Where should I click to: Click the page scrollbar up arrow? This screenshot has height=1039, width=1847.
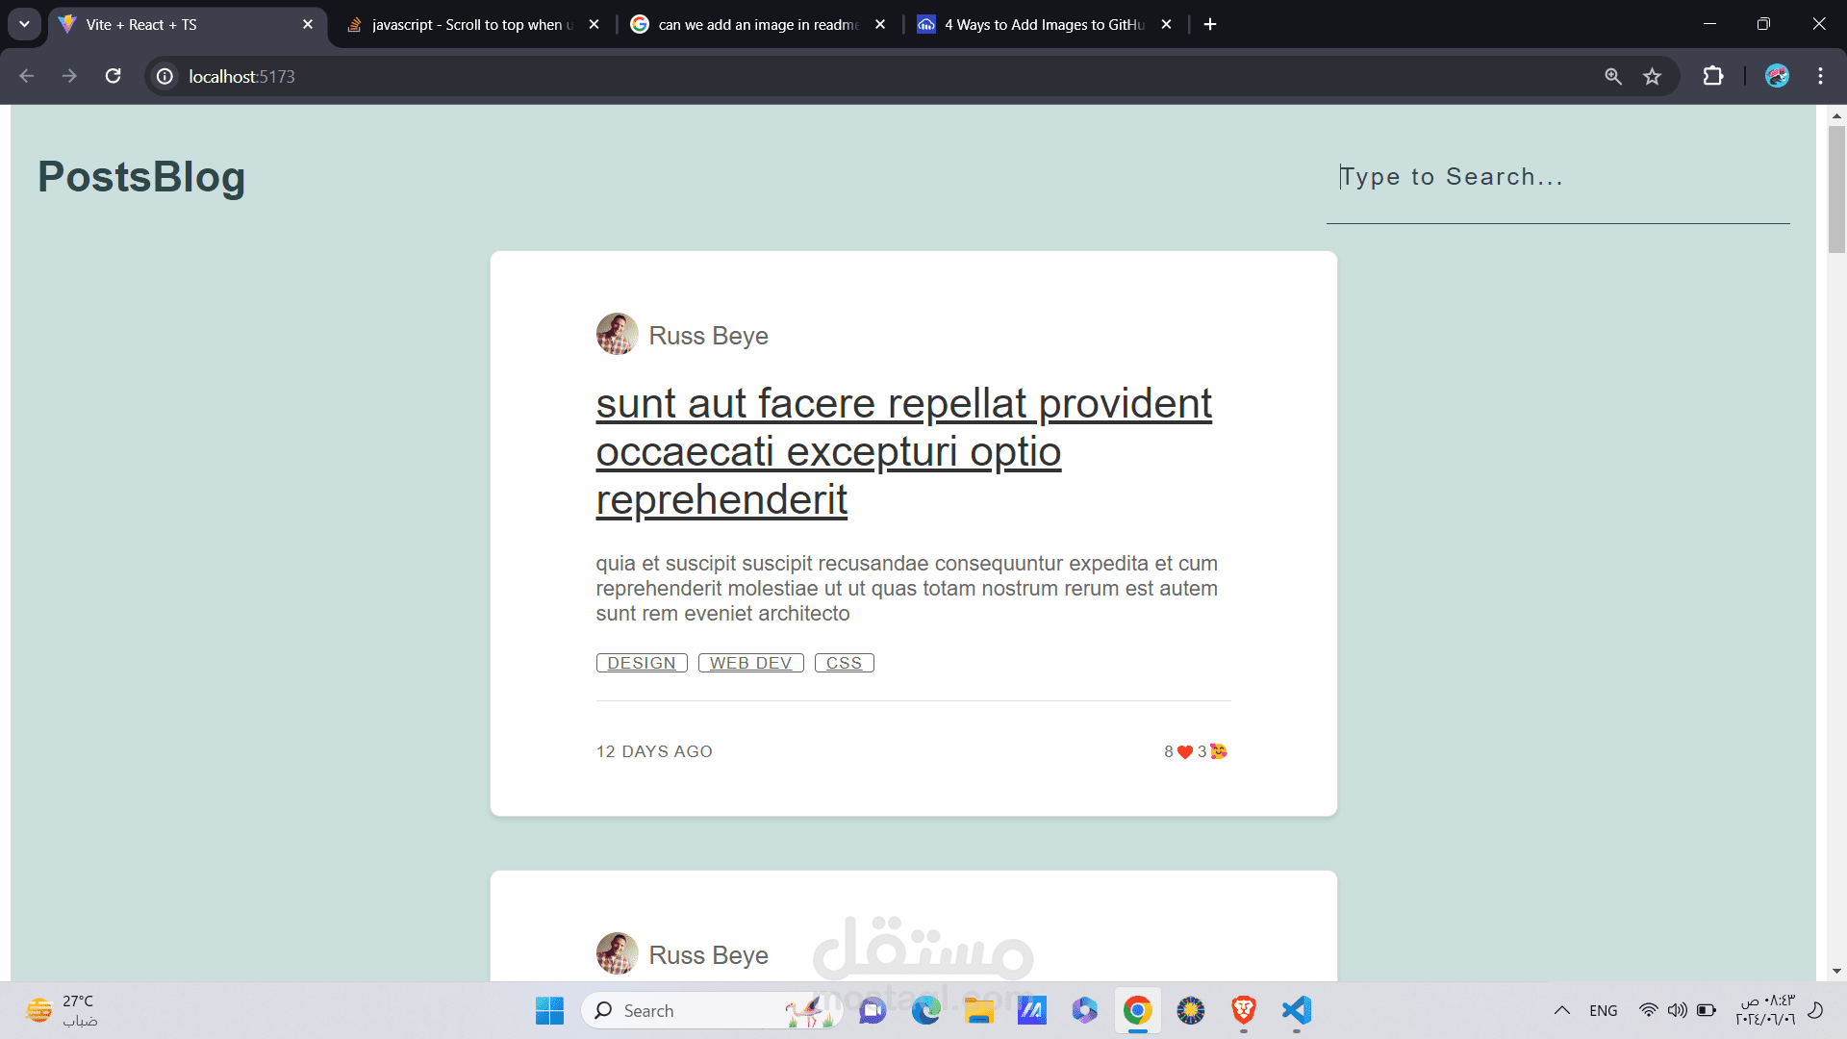pos(1836,115)
